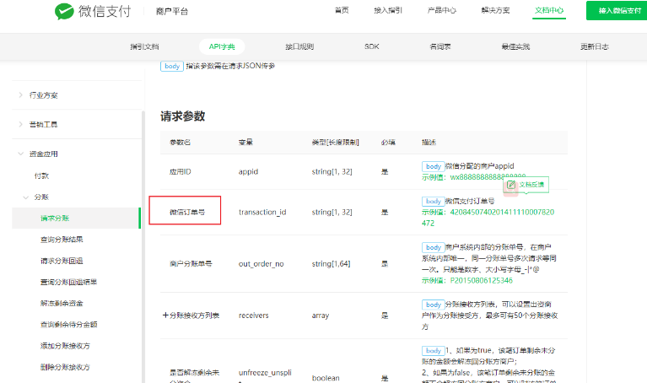Click the array type cell
The image size is (647, 383).
pos(321,316)
